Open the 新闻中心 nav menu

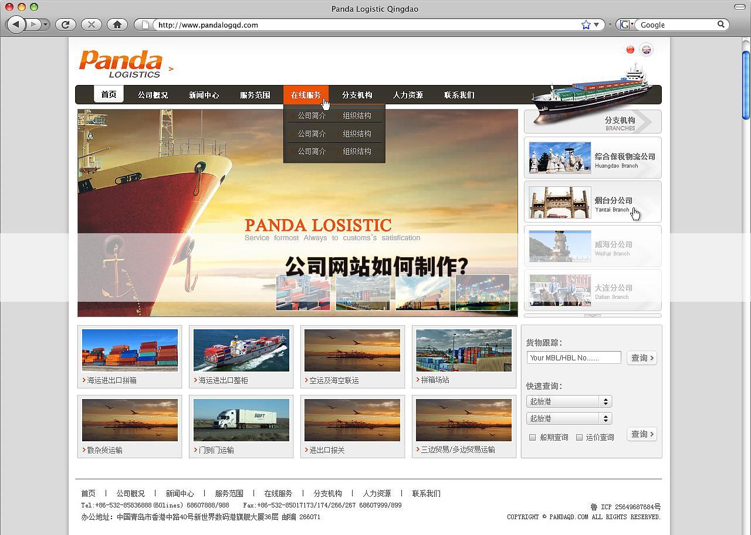pos(204,95)
